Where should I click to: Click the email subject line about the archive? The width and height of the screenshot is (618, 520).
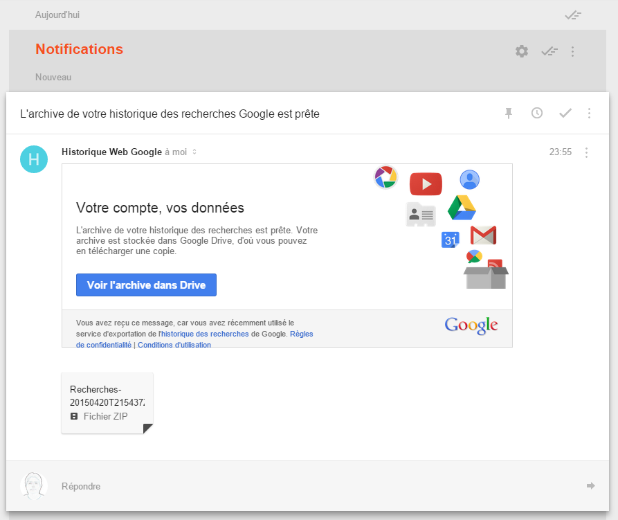pos(170,114)
